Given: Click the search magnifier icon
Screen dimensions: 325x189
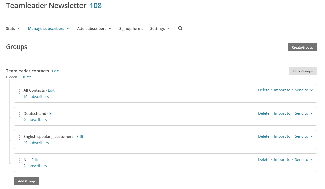Looking at the screenshot, I should point(180,28).
